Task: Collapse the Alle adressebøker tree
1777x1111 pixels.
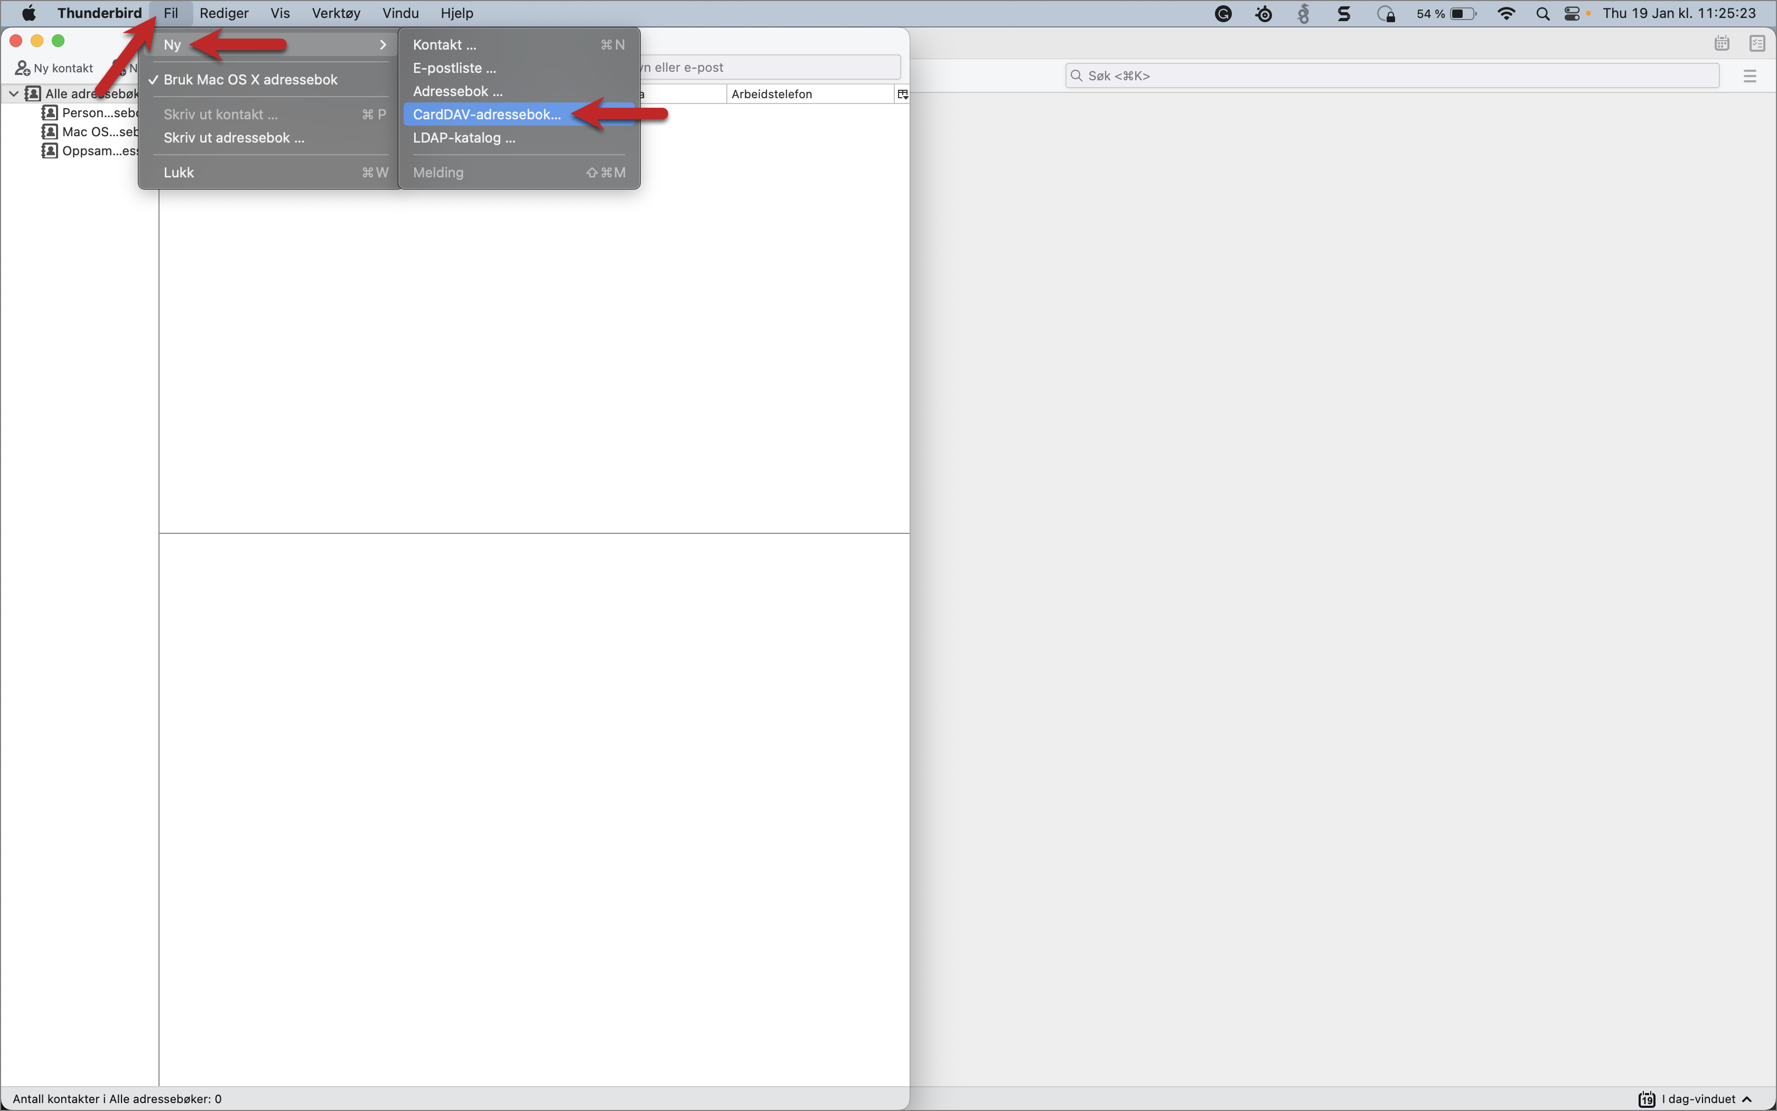Action: (x=13, y=93)
